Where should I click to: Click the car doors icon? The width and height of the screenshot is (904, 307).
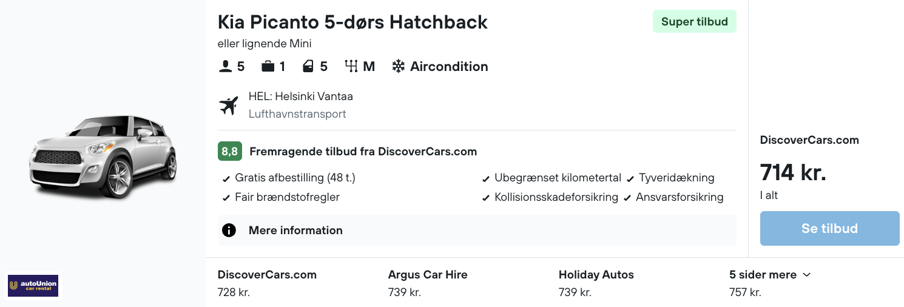point(308,66)
